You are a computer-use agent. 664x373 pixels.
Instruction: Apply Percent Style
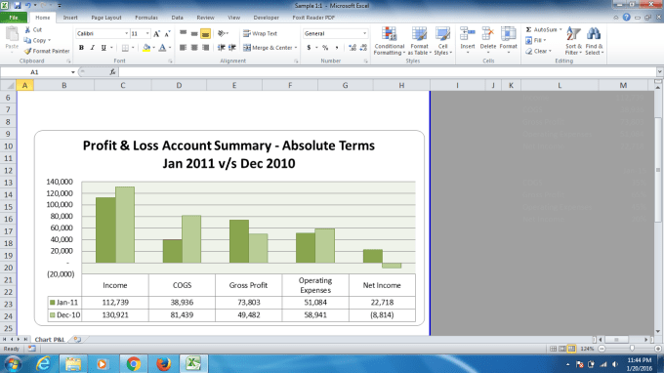(325, 48)
